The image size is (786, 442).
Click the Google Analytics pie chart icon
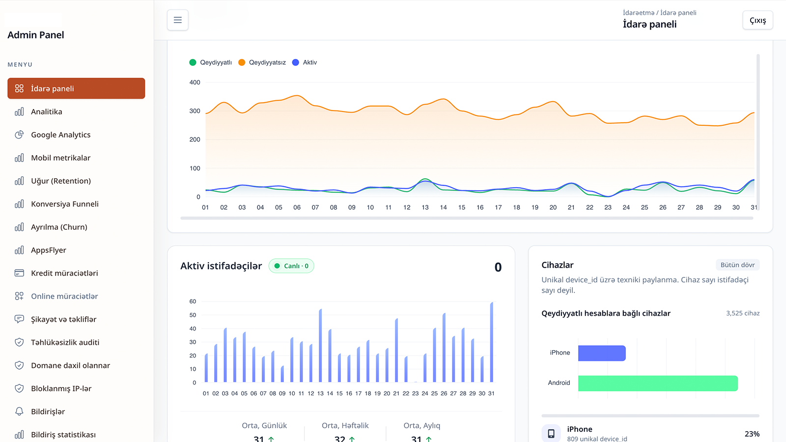pyautogui.click(x=19, y=135)
